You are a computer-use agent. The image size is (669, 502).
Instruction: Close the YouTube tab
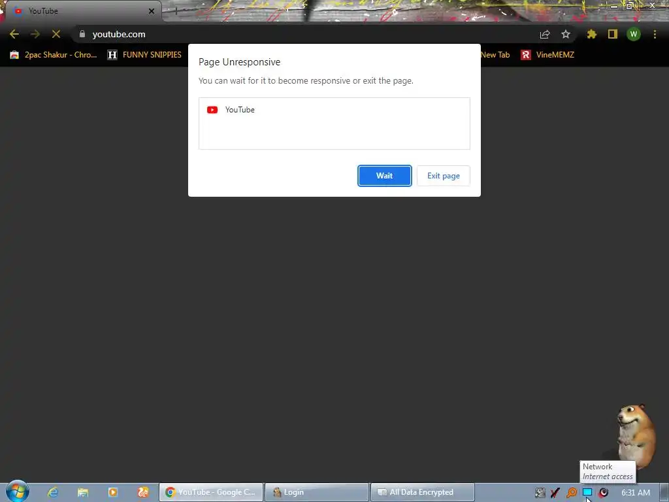tap(152, 11)
